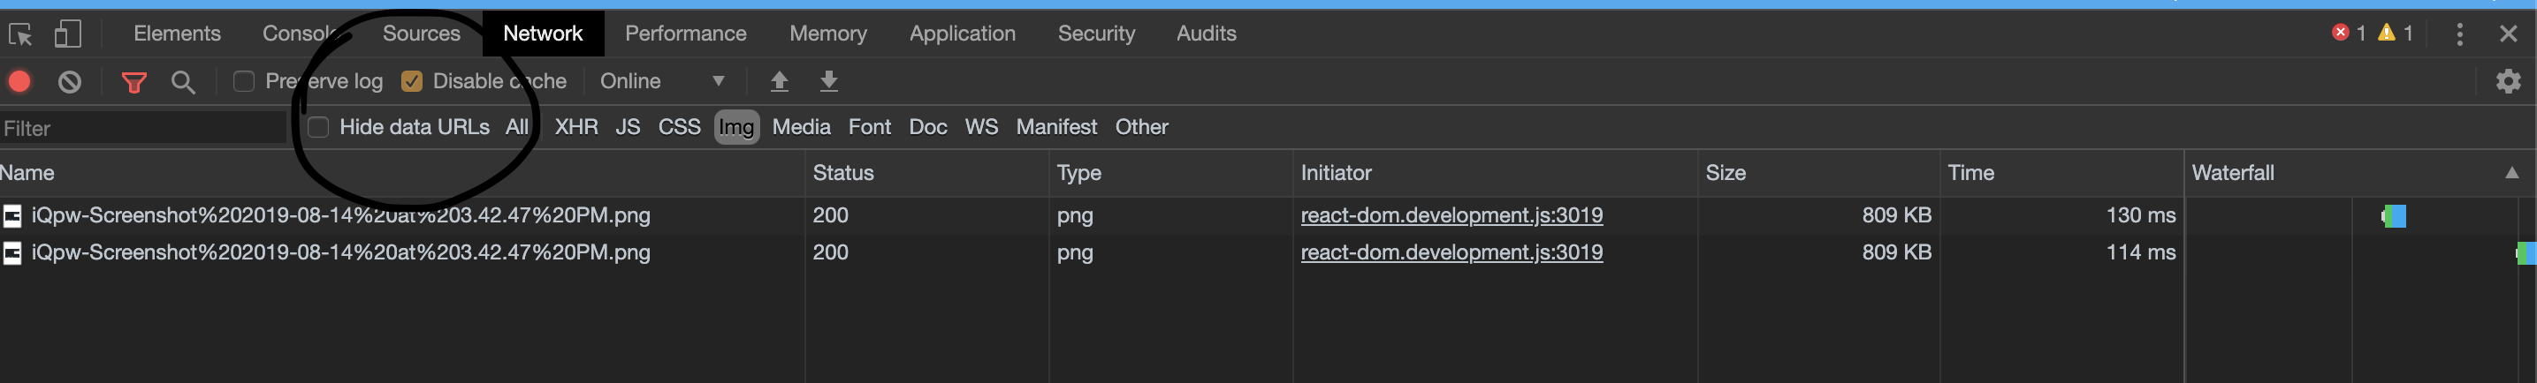This screenshot has height=383, width=2537.
Task: Click the inspect element cursor icon
Action: [20, 34]
